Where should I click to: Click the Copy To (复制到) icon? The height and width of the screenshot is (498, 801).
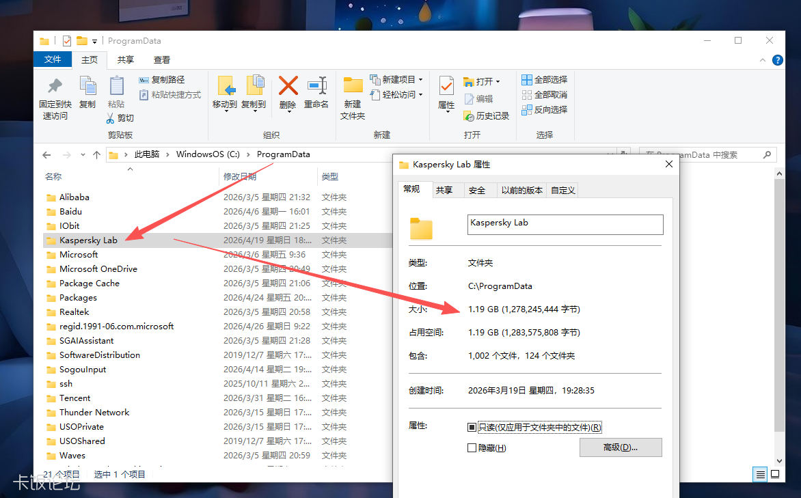click(255, 86)
